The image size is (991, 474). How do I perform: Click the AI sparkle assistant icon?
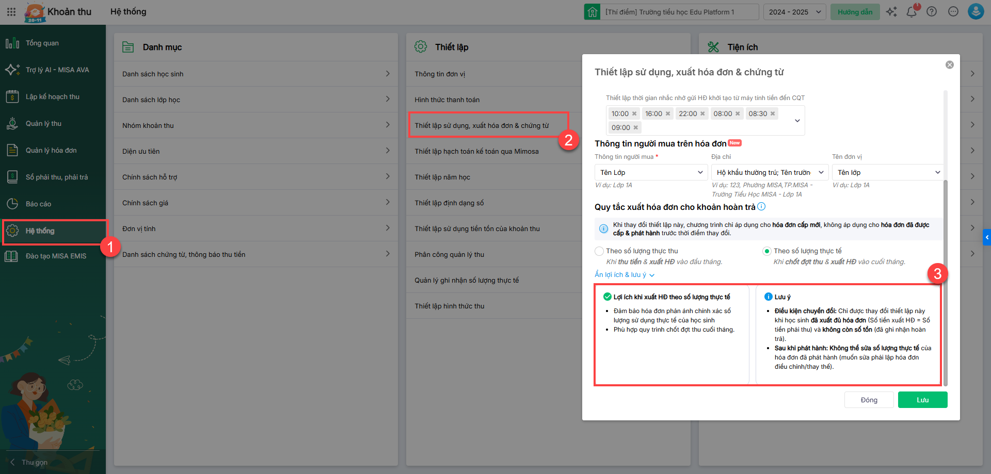[891, 12]
